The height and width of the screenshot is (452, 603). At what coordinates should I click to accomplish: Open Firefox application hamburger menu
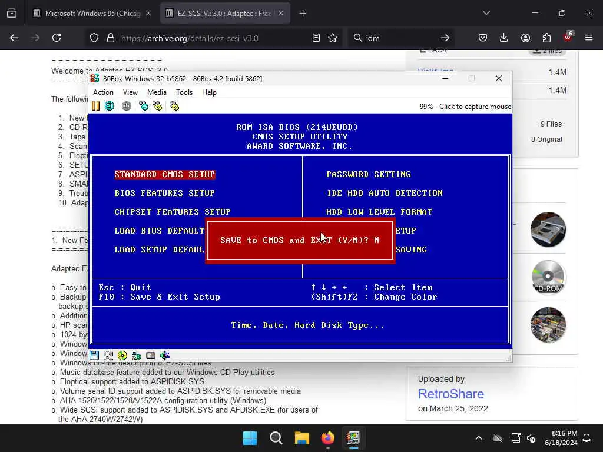coord(589,38)
